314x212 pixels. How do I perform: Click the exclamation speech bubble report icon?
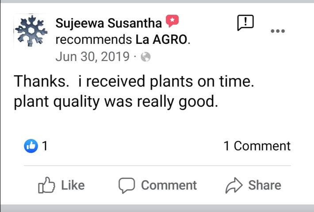point(245,23)
